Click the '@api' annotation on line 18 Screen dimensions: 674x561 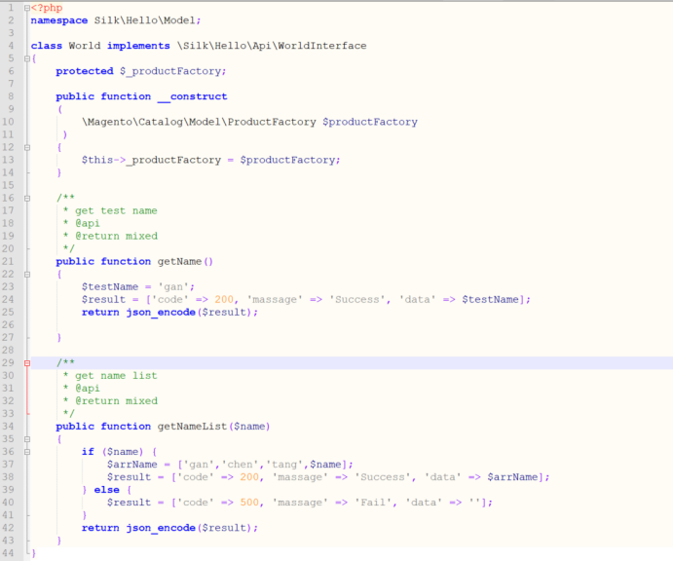(x=88, y=223)
